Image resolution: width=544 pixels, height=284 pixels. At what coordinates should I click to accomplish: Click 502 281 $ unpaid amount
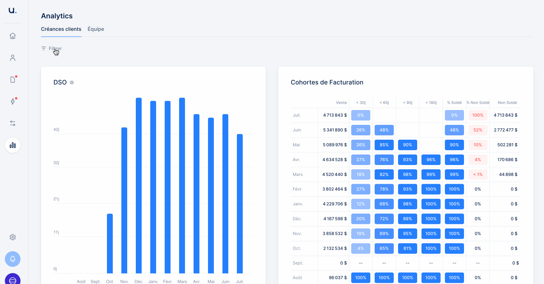pyautogui.click(x=508, y=145)
